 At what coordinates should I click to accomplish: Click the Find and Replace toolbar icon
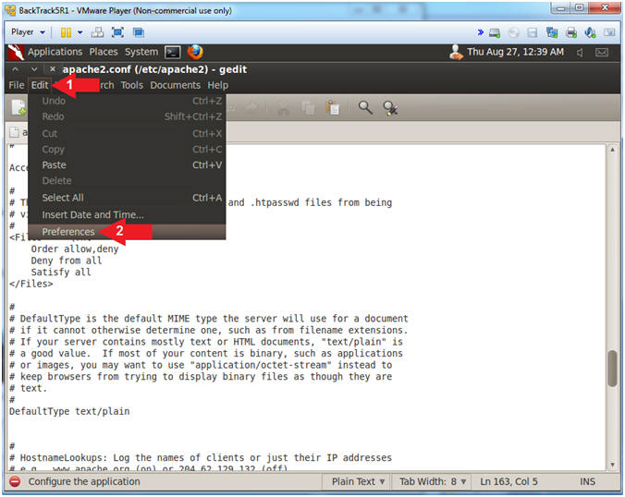(390, 108)
